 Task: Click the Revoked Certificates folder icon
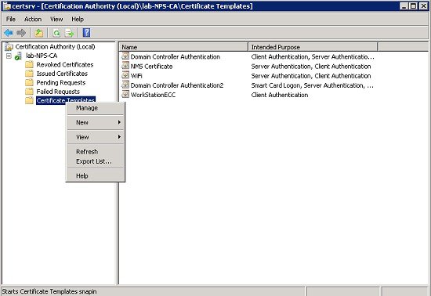[29, 65]
